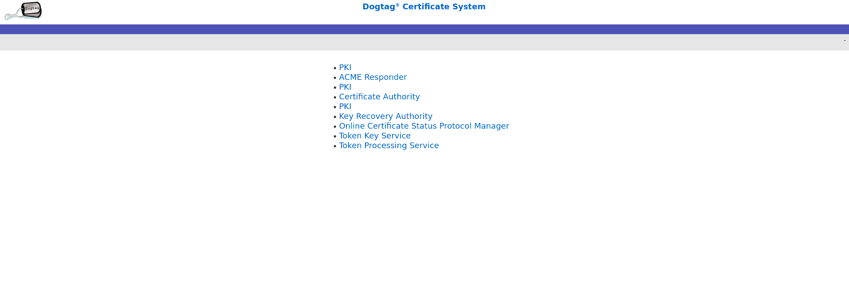Open the Token Key Service link
Screen dimensions: 849x307
point(374,136)
